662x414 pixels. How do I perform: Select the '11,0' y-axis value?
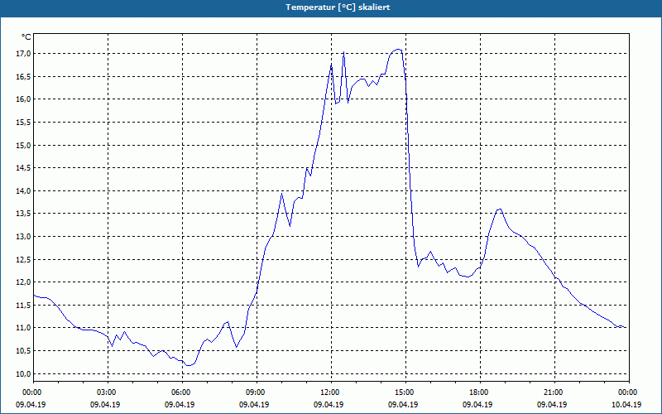pyautogui.click(x=24, y=328)
